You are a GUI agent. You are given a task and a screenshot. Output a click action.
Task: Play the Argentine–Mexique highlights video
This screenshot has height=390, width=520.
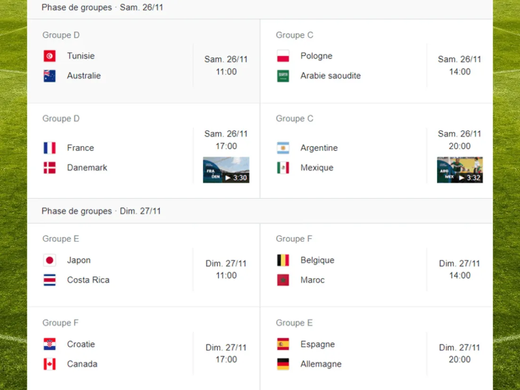[x=459, y=170]
